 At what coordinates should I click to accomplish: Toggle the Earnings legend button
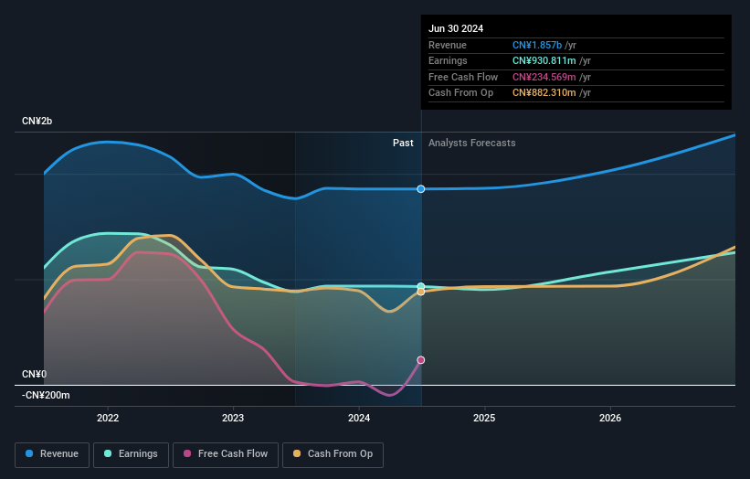click(131, 454)
